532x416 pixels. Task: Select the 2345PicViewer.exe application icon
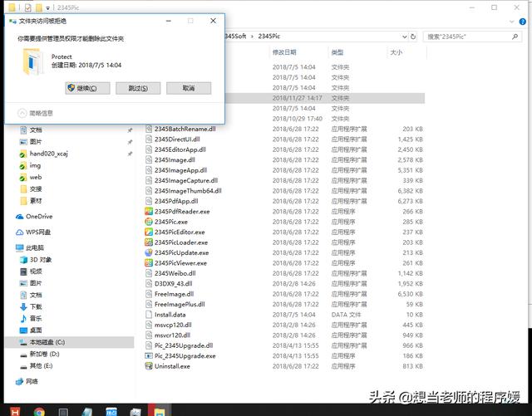(x=149, y=263)
